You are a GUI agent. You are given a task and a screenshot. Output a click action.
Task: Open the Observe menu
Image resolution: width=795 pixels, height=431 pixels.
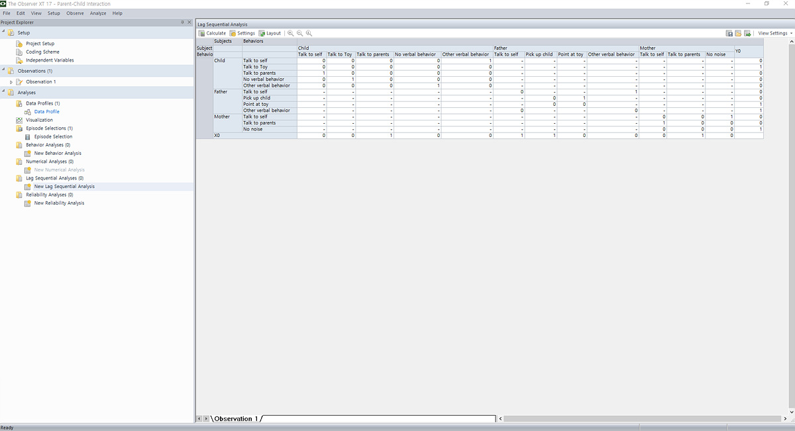(x=75, y=13)
